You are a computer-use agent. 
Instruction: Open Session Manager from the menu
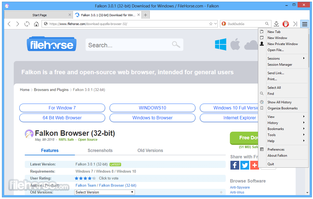(283, 65)
